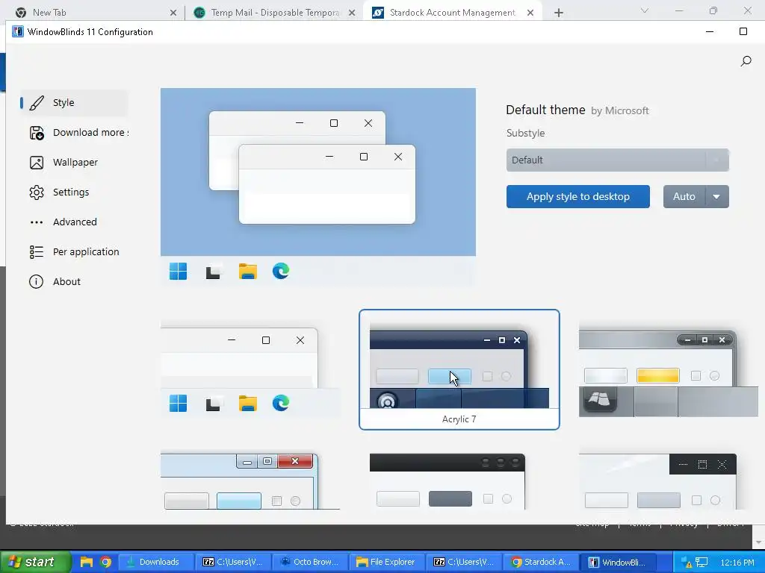Click the Acrylic 7 label
This screenshot has width=765, height=573.
[x=459, y=419]
